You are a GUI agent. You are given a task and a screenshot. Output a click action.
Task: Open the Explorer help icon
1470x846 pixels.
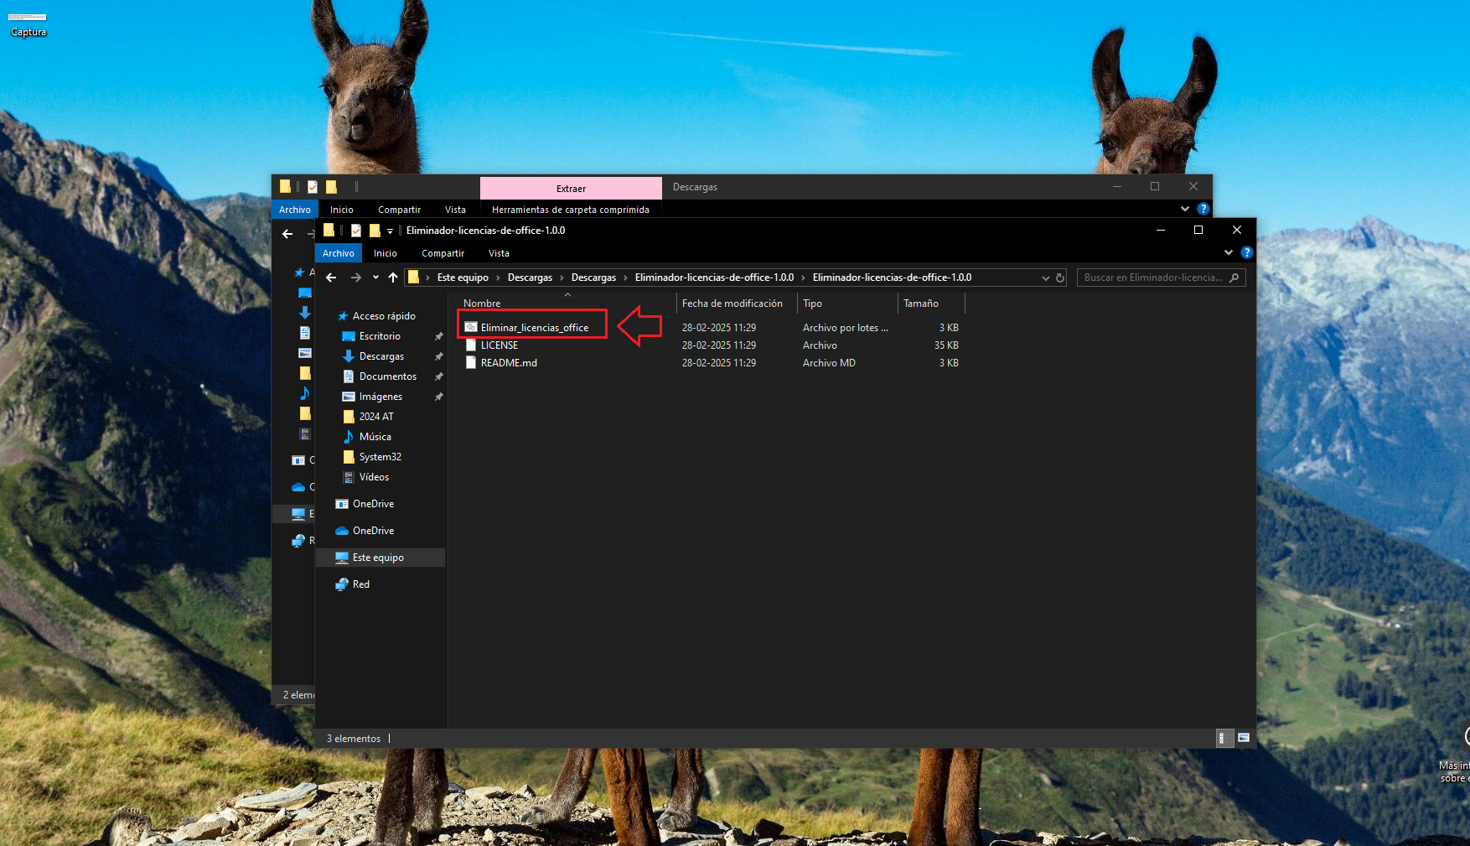pos(1246,252)
